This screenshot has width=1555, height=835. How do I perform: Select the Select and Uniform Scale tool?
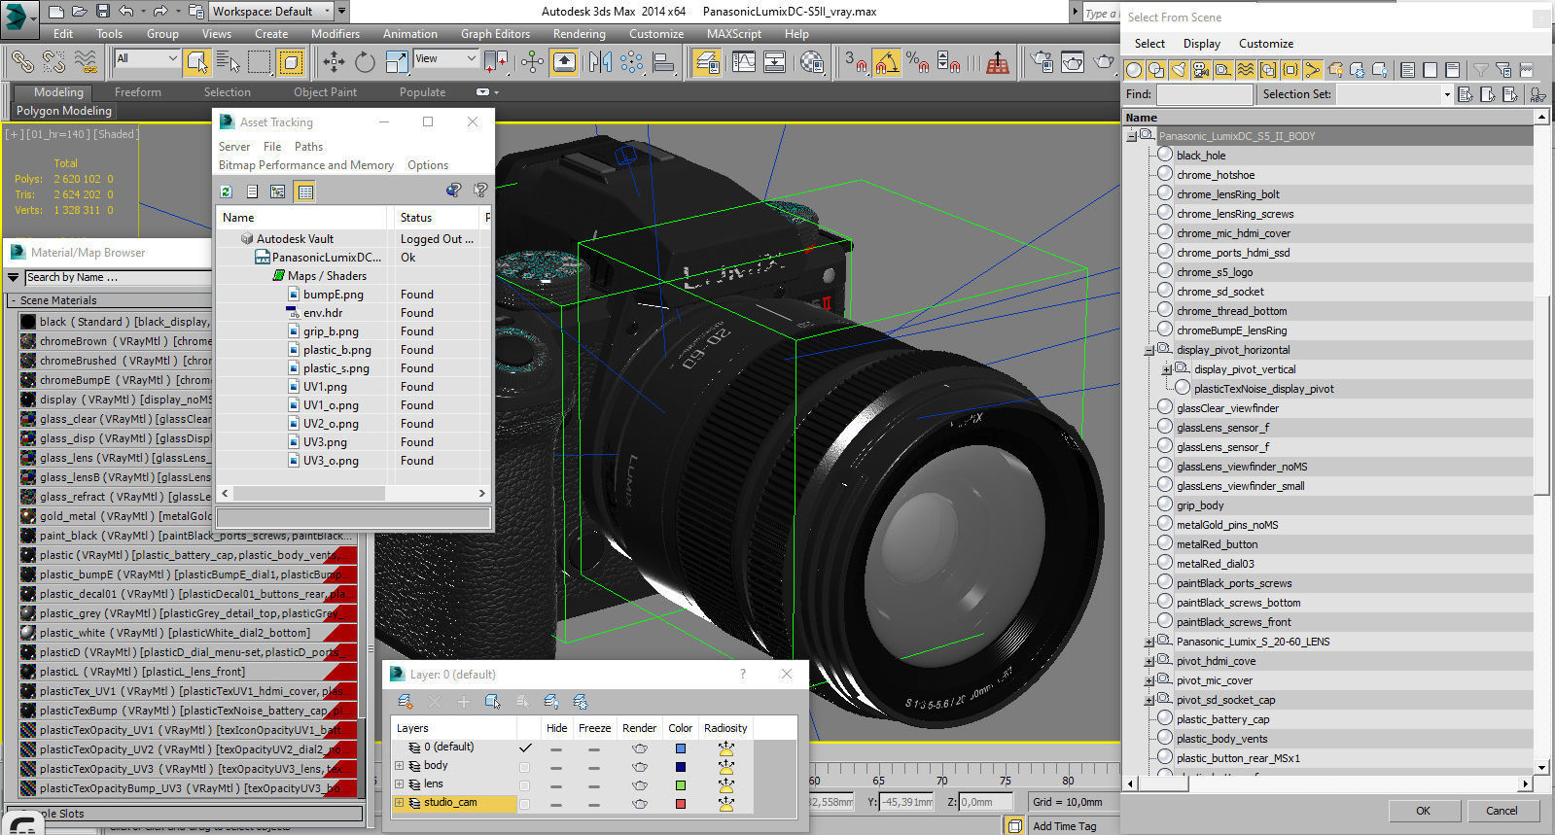tap(396, 62)
